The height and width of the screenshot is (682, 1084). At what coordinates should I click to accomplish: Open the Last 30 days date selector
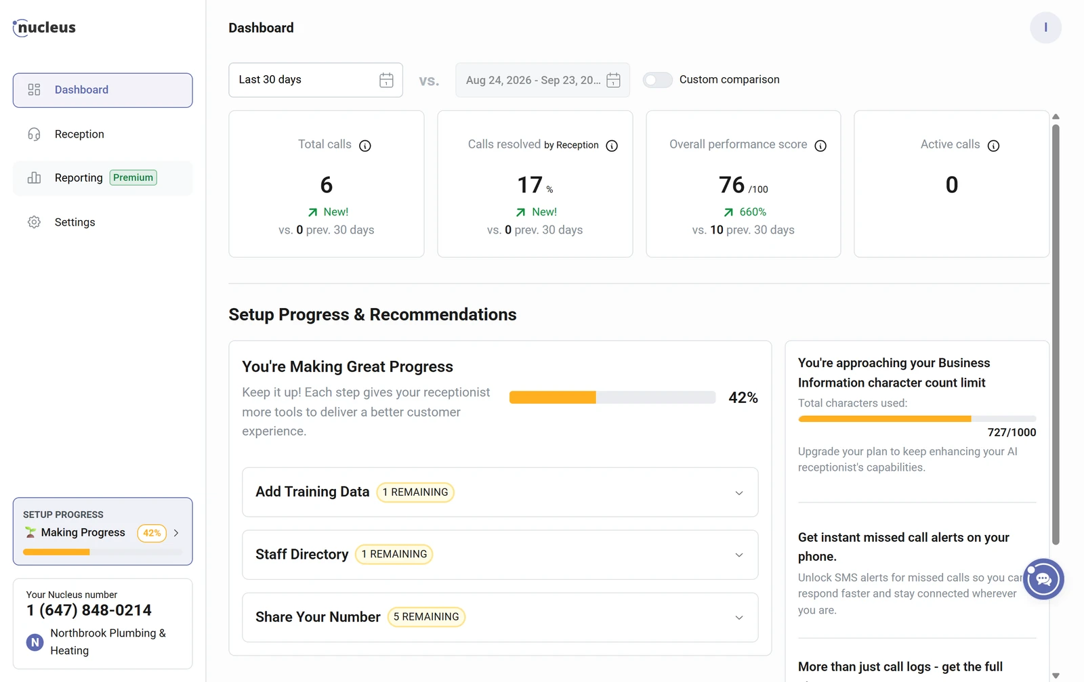point(316,80)
